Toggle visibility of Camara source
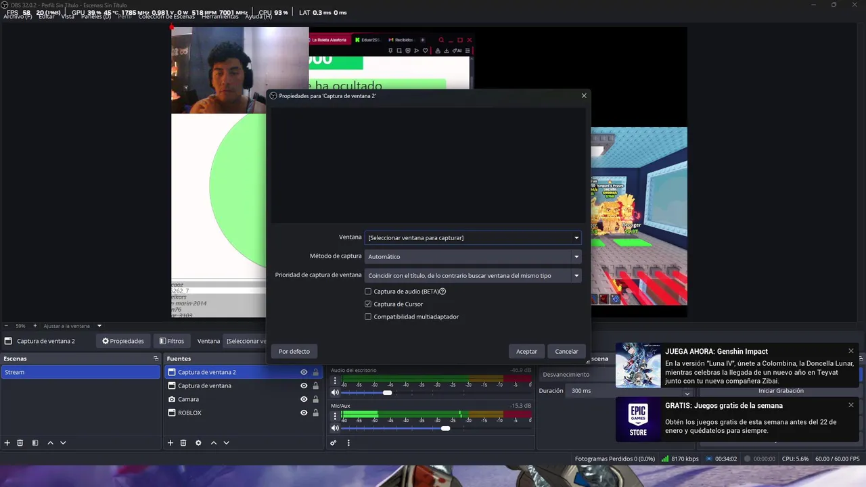Screen dimensions: 866x487 point(304,399)
